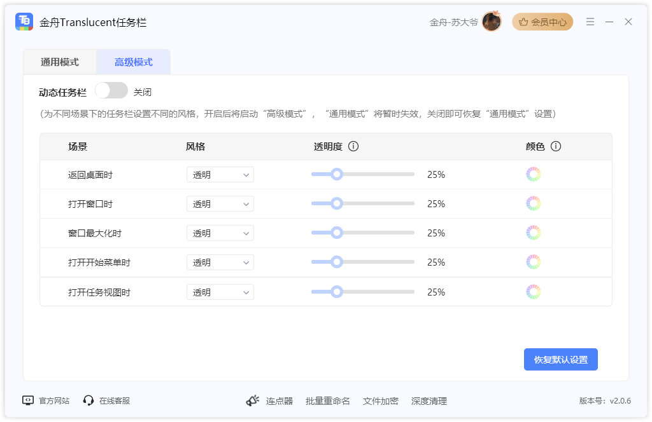Open style dropdown for 打开窗口时
Image resolution: width=652 pixels, height=422 pixels.
220,204
